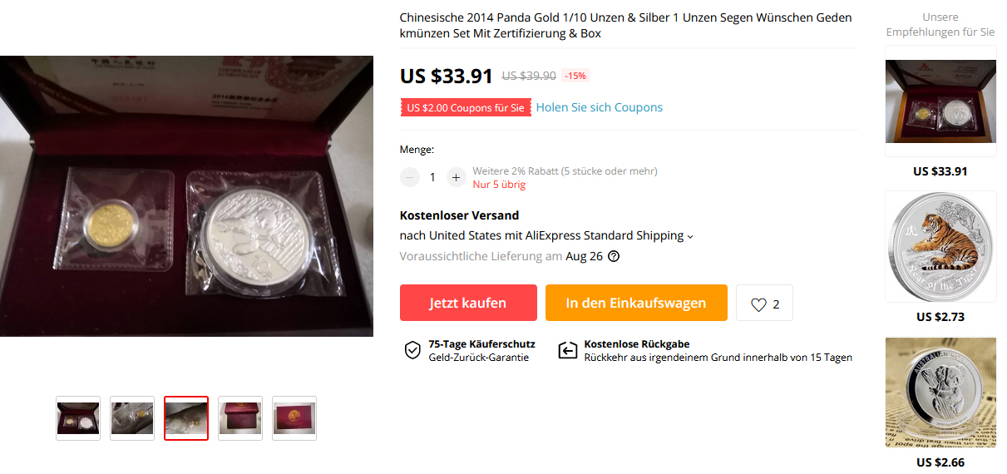This screenshot has height=474, width=1007.
Task: Increase quantity with the plus button
Action: coord(456,177)
